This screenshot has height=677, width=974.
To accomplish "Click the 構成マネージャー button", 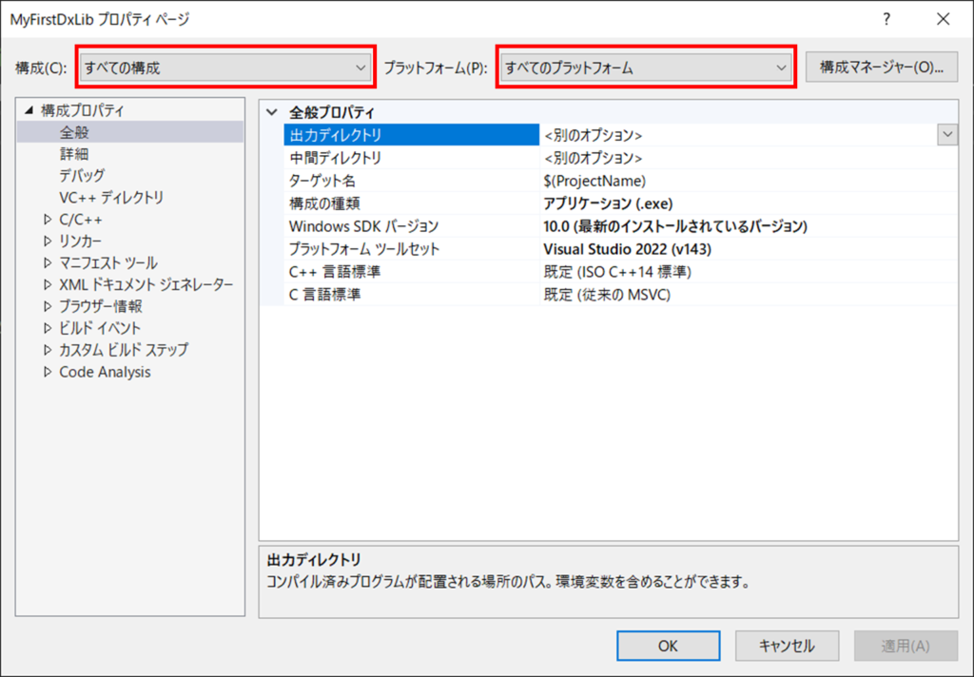I will pos(881,68).
